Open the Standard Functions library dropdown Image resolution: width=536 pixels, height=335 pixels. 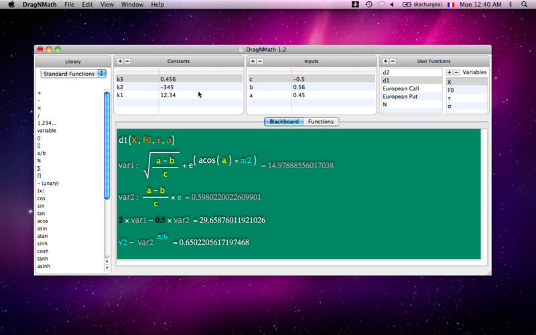[74, 74]
